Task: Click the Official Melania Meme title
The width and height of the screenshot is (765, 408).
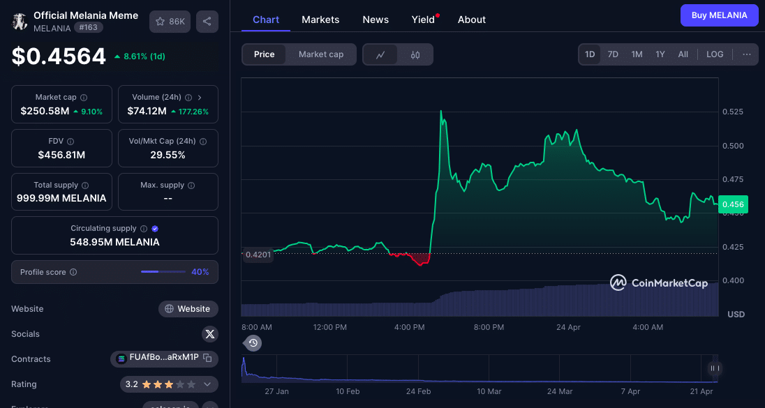Action: point(86,15)
